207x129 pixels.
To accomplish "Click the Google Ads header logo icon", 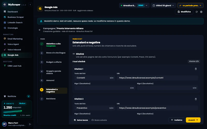I will 40,9.
